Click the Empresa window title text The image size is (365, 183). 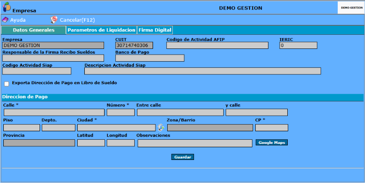pyautogui.click(x=24, y=11)
